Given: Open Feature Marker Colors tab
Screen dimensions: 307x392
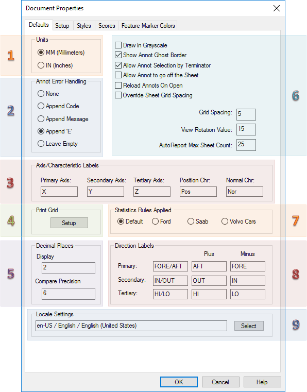Looking at the screenshot, I should click(148, 26).
